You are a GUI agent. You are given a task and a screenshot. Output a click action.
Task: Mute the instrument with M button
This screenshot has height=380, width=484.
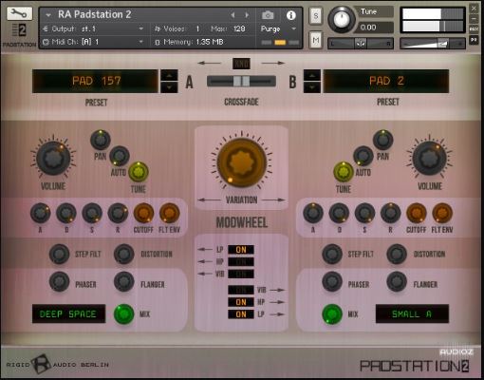(x=315, y=40)
